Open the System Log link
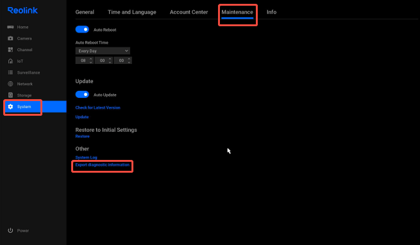This screenshot has height=245, width=420. (87, 157)
